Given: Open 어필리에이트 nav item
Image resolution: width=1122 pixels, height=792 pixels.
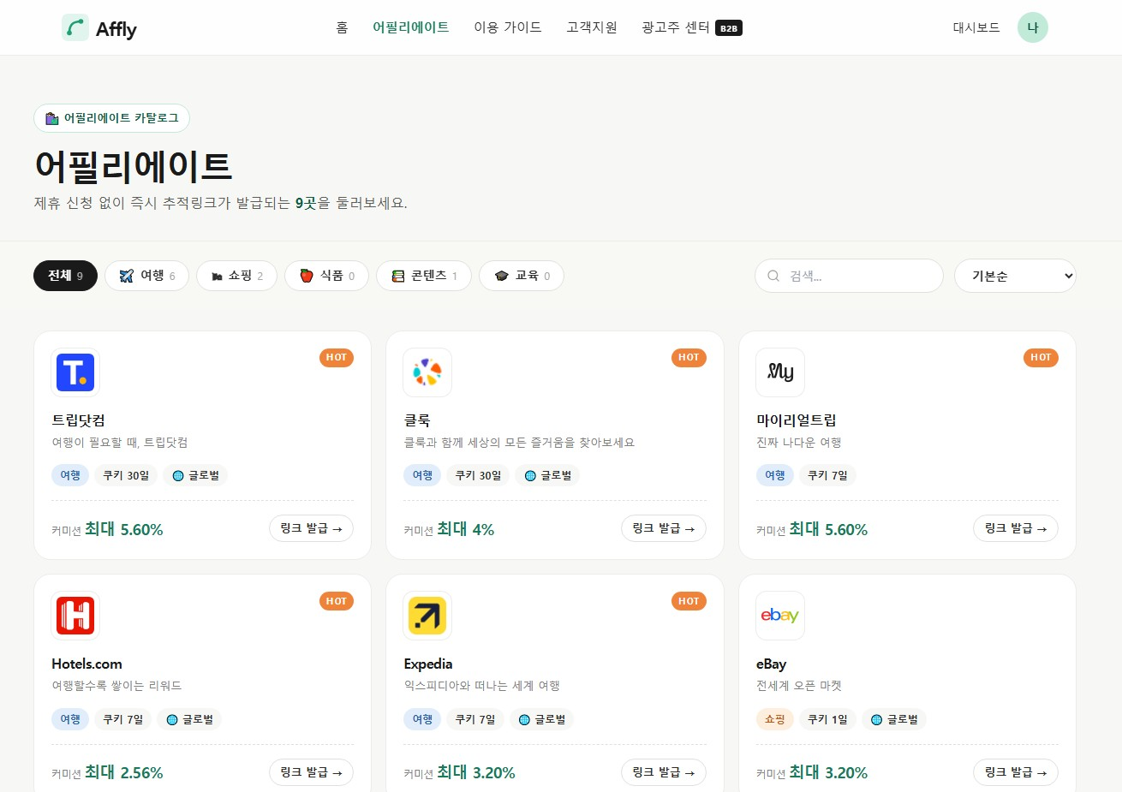Looking at the screenshot, I should click(411, 27).
